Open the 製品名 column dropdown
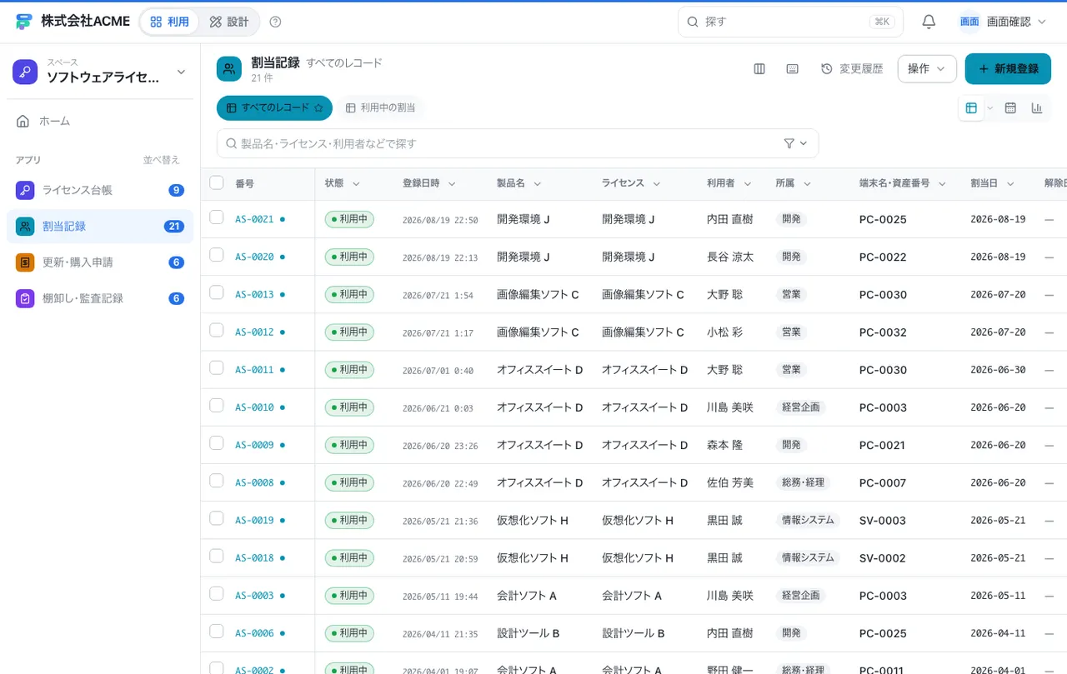 click(538, 183)
